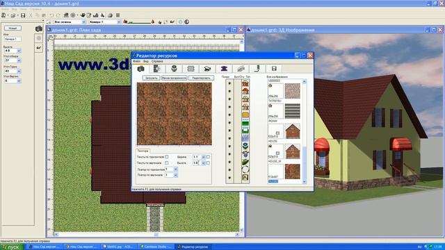Viewport: 445px width, 250px height.
Task: Select the radio dot beside the ring circle icon
Action: [x=229, y=169]
